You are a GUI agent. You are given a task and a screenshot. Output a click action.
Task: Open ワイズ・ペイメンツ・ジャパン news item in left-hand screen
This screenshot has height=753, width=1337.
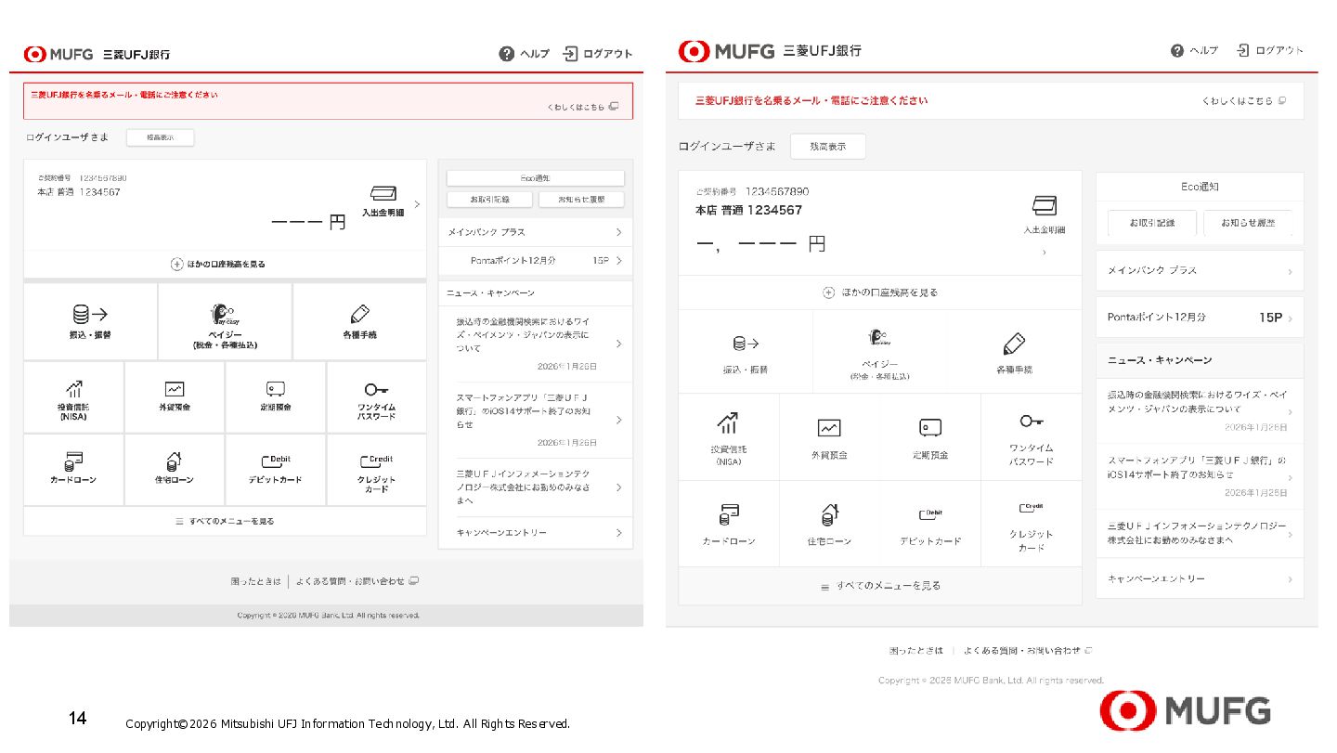point(536,344)
